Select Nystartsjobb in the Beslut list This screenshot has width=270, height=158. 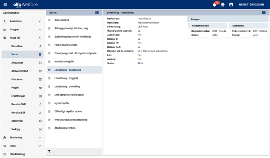click(62, 103)
